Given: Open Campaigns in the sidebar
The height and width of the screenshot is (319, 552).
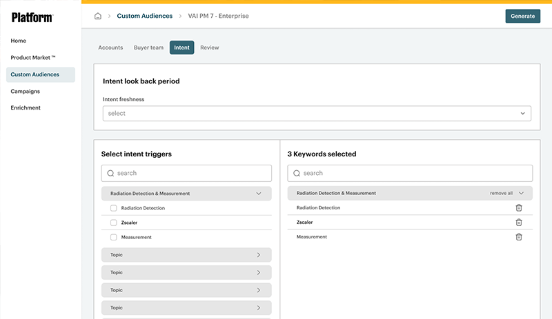Looking at the screenshot, I should click(x=25, y=91).
